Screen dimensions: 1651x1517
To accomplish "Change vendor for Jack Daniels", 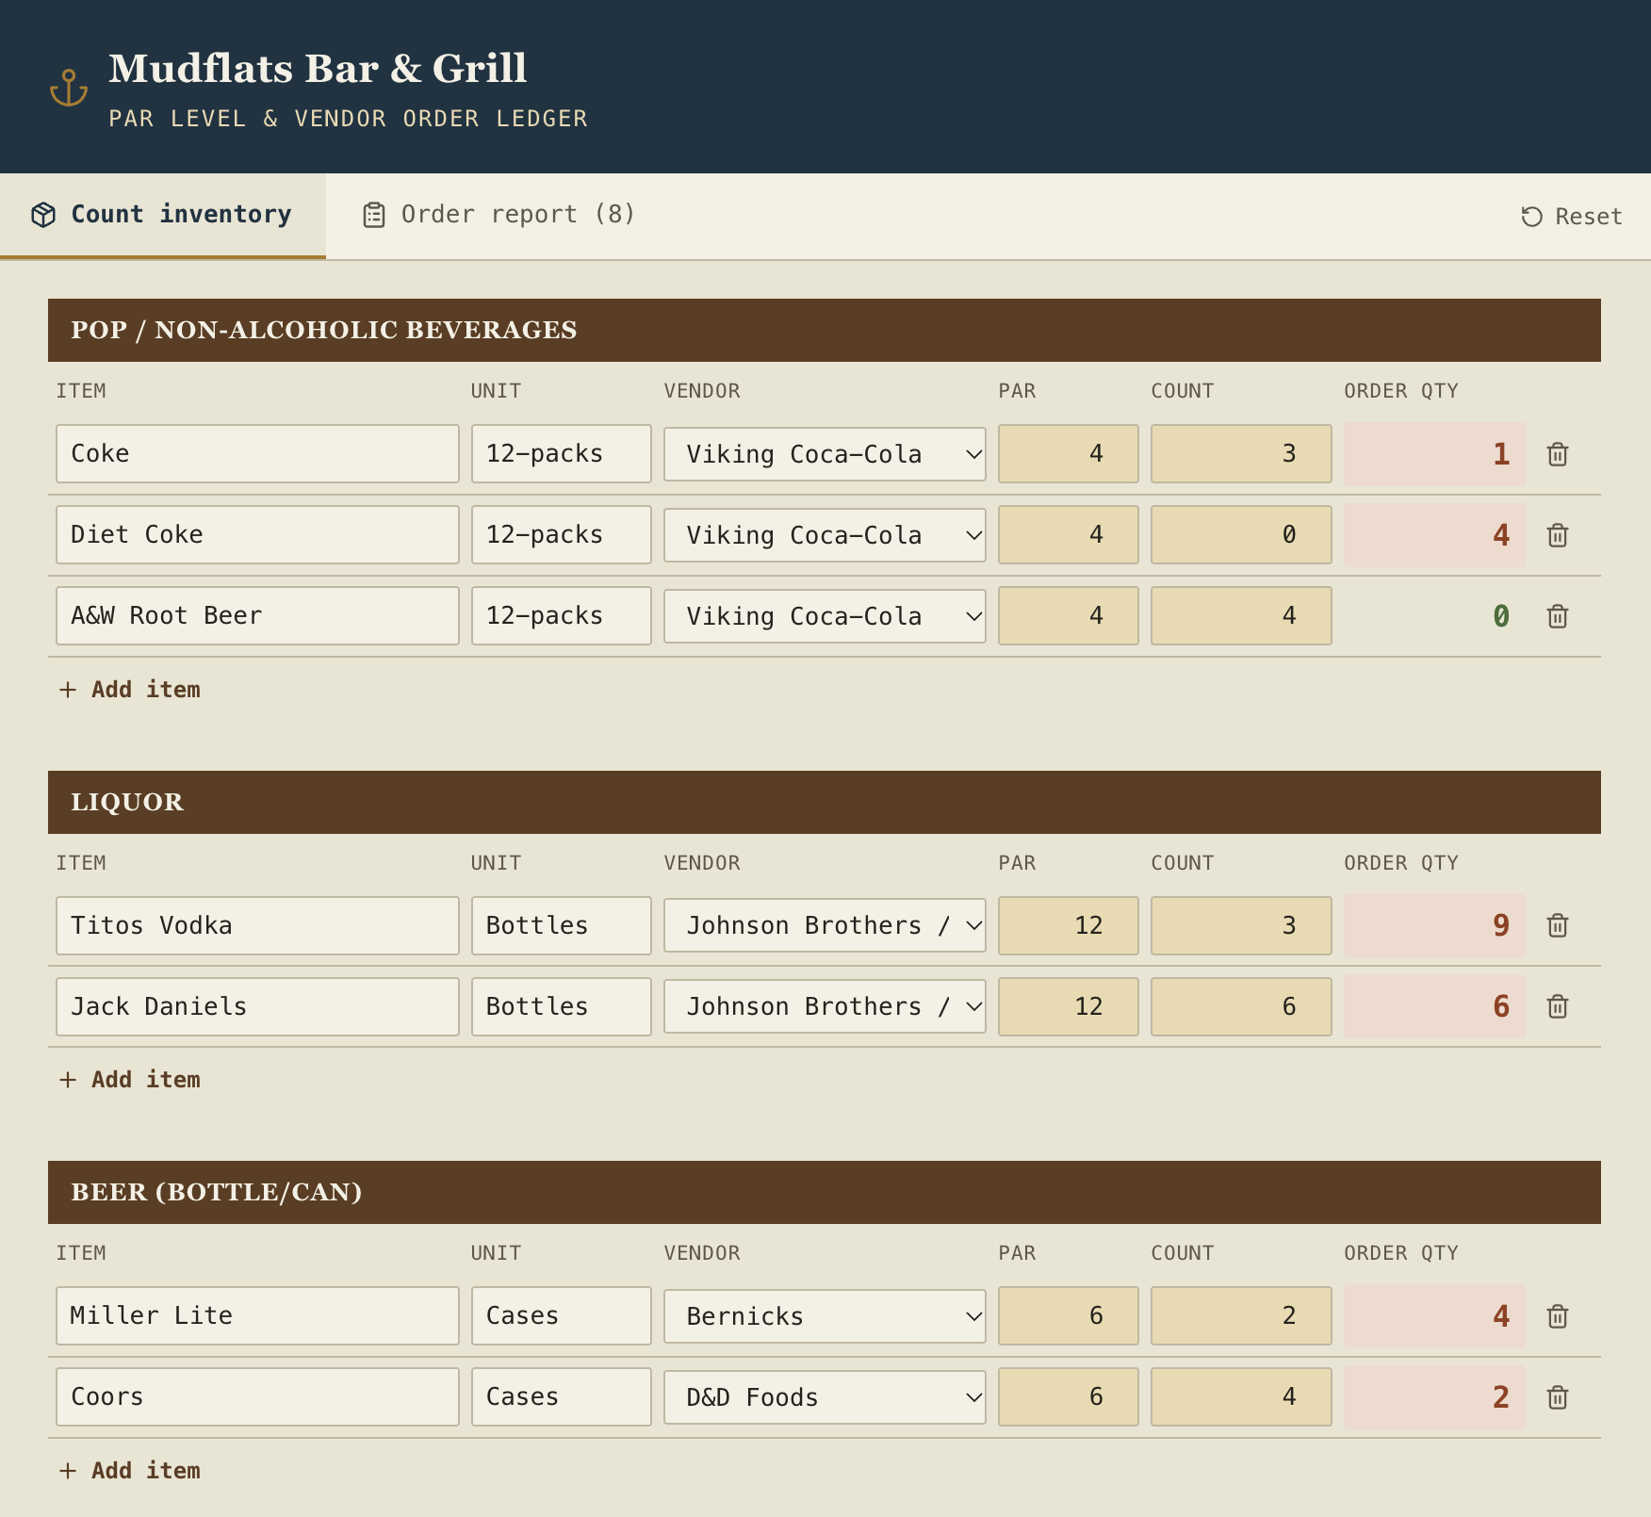I will click(825, 1006).
